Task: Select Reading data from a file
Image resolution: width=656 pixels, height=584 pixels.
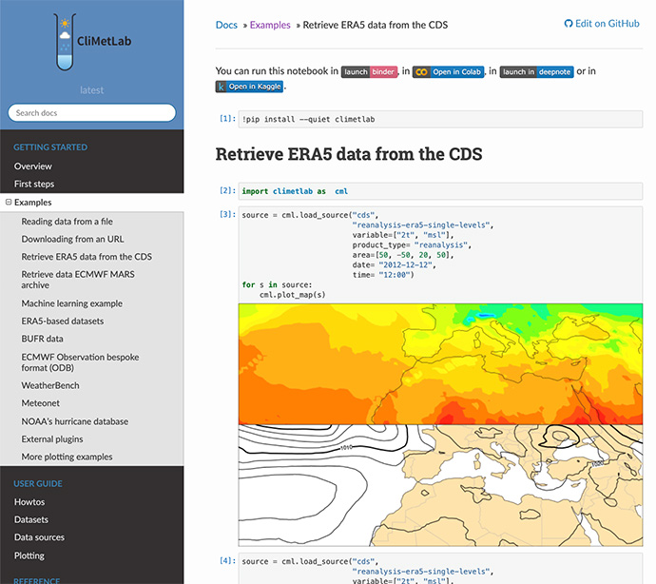Action: pyautogui.click(x=67, y=222)
